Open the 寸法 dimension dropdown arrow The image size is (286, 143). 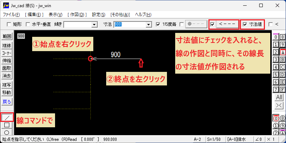coord(149,24)
